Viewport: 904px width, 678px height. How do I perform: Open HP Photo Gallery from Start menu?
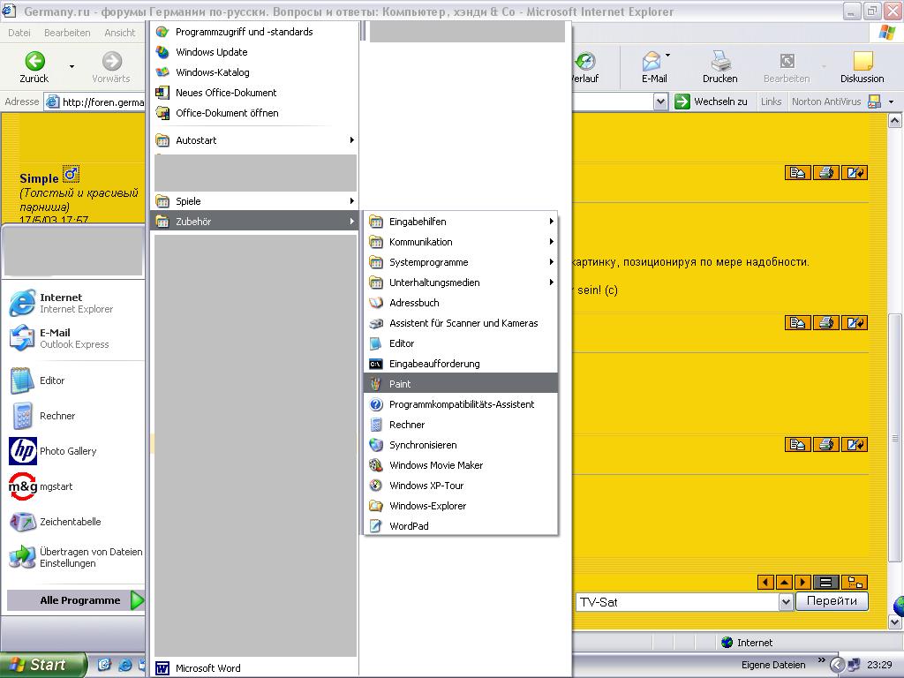coord(67,451)
